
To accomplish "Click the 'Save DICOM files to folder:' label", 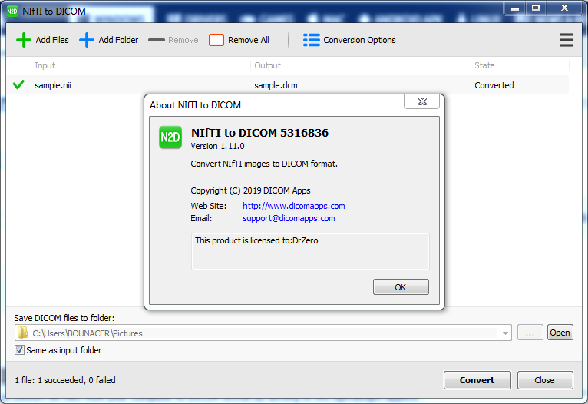I will click(x=64, y=318).
